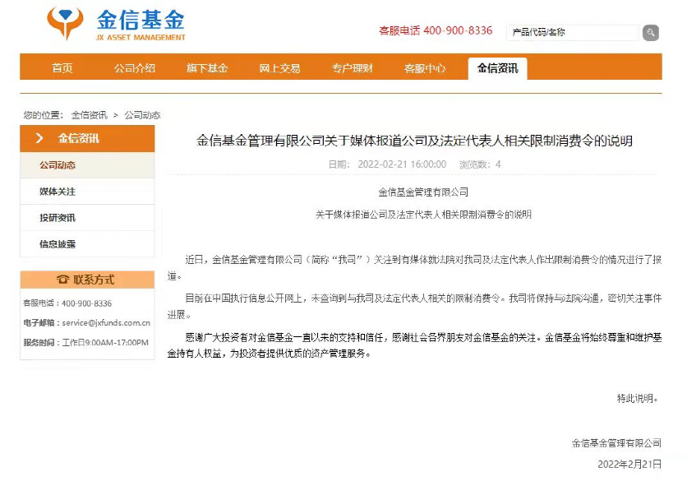Open the 公司介绍 navigation menu
This screenshot has width=687, height=481.
click(135, 68)
